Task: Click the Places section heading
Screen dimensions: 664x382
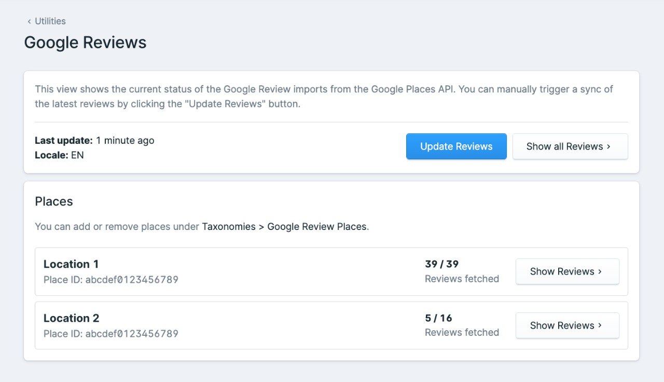Action: tap(54, 201)
